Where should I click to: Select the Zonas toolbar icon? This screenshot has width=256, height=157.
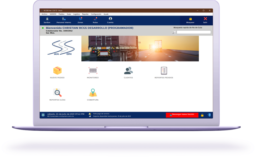80,19
